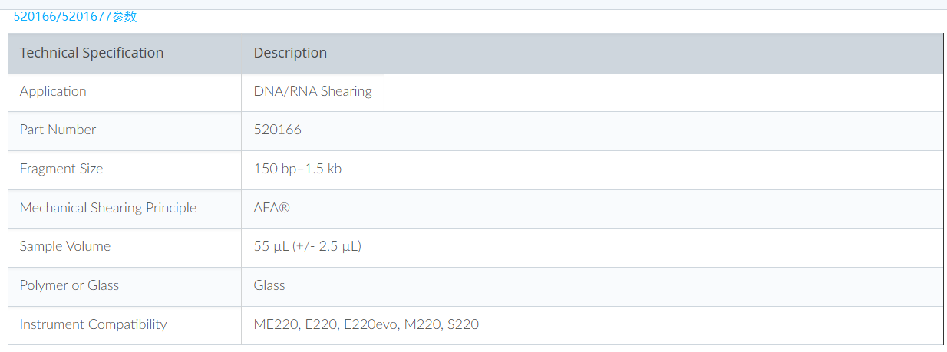Select the Instrument Compatibility row label
This screenshot has height=352, width=947.
click(93, 324)
